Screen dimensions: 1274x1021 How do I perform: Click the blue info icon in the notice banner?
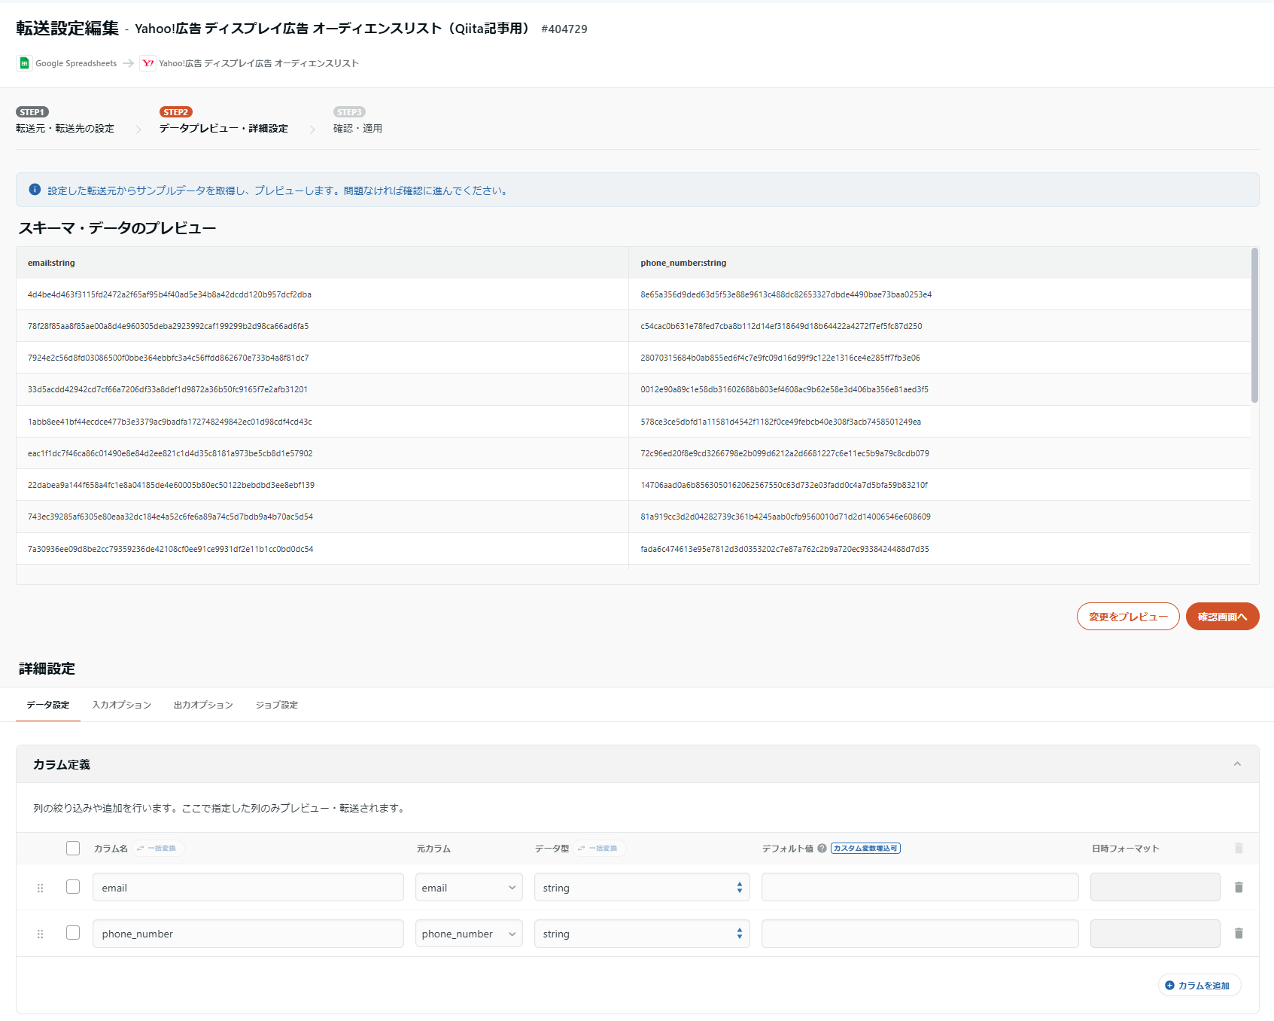(x=35, y=190)
